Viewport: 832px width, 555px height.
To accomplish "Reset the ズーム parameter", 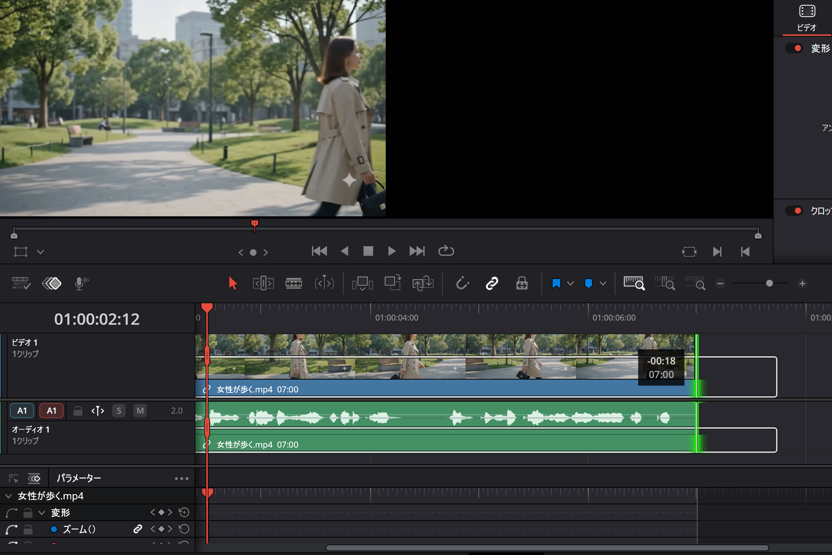I will pyautogui.click(x=184, y=529).
